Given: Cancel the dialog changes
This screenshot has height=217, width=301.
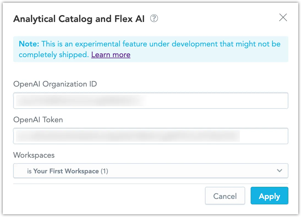Looking at the screenshot, I should point(225,196).
